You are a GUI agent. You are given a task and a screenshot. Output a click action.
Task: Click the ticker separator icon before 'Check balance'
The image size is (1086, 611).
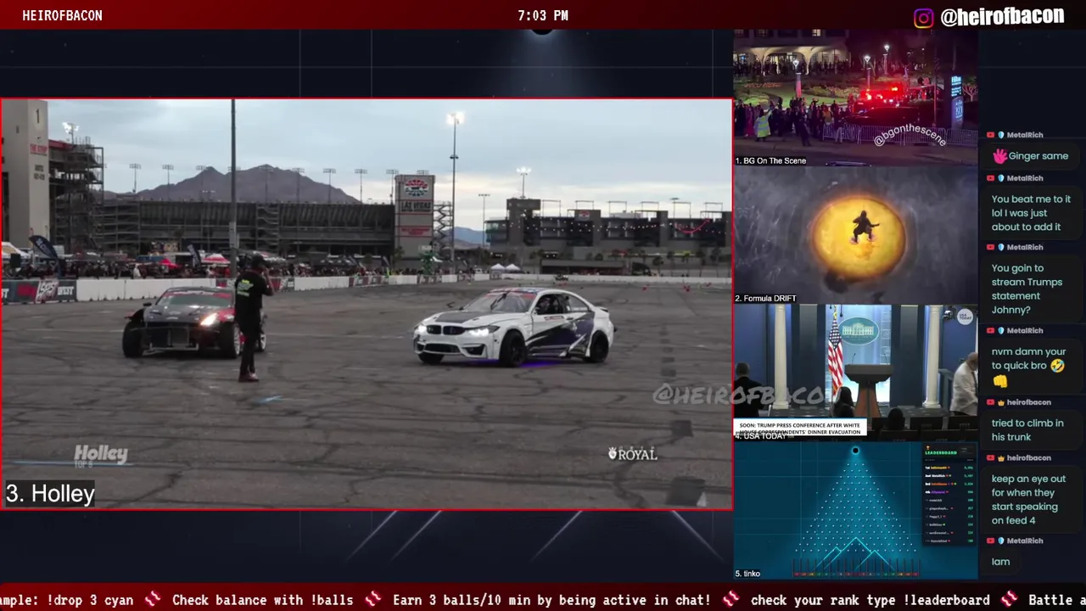coord(153,600)
